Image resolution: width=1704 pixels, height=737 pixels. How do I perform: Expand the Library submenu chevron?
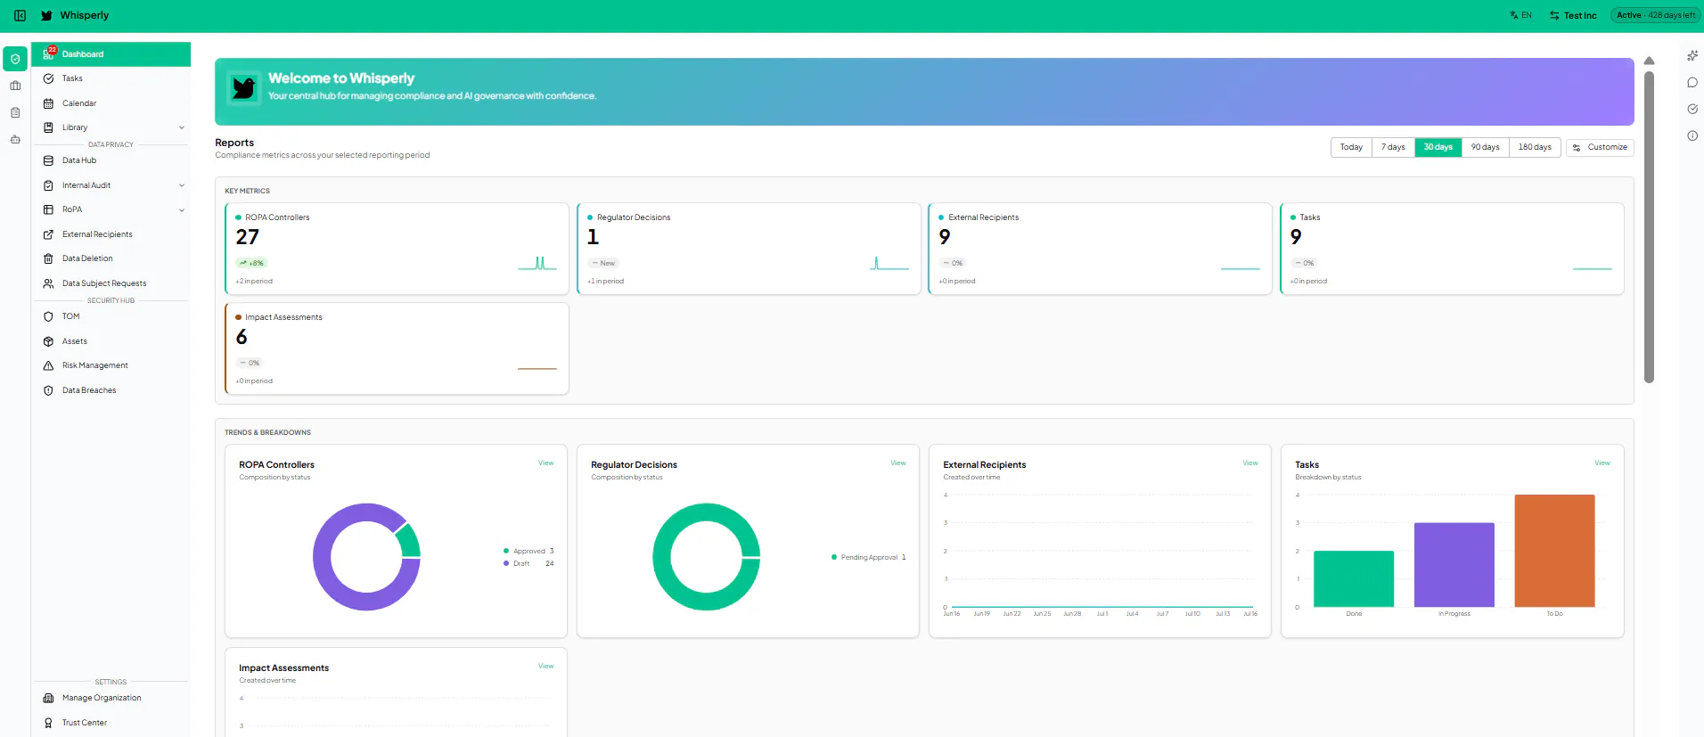[x=182, y=127]
